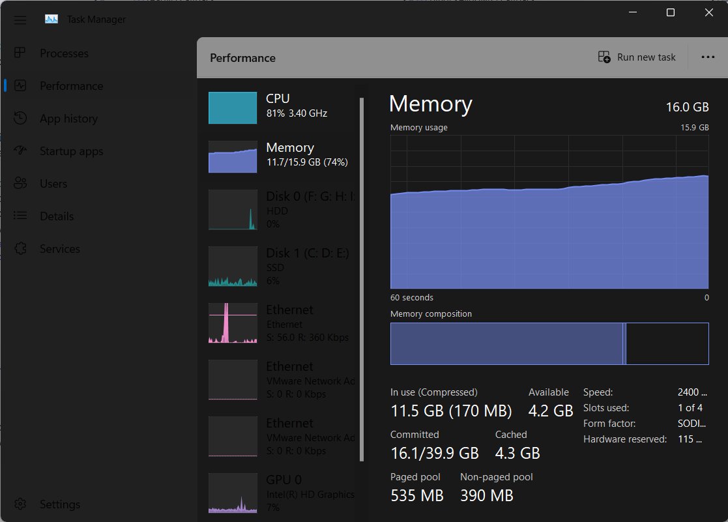Click Run new task button
Viewport: 728px width, 522px height.
(x=637, y=57)
